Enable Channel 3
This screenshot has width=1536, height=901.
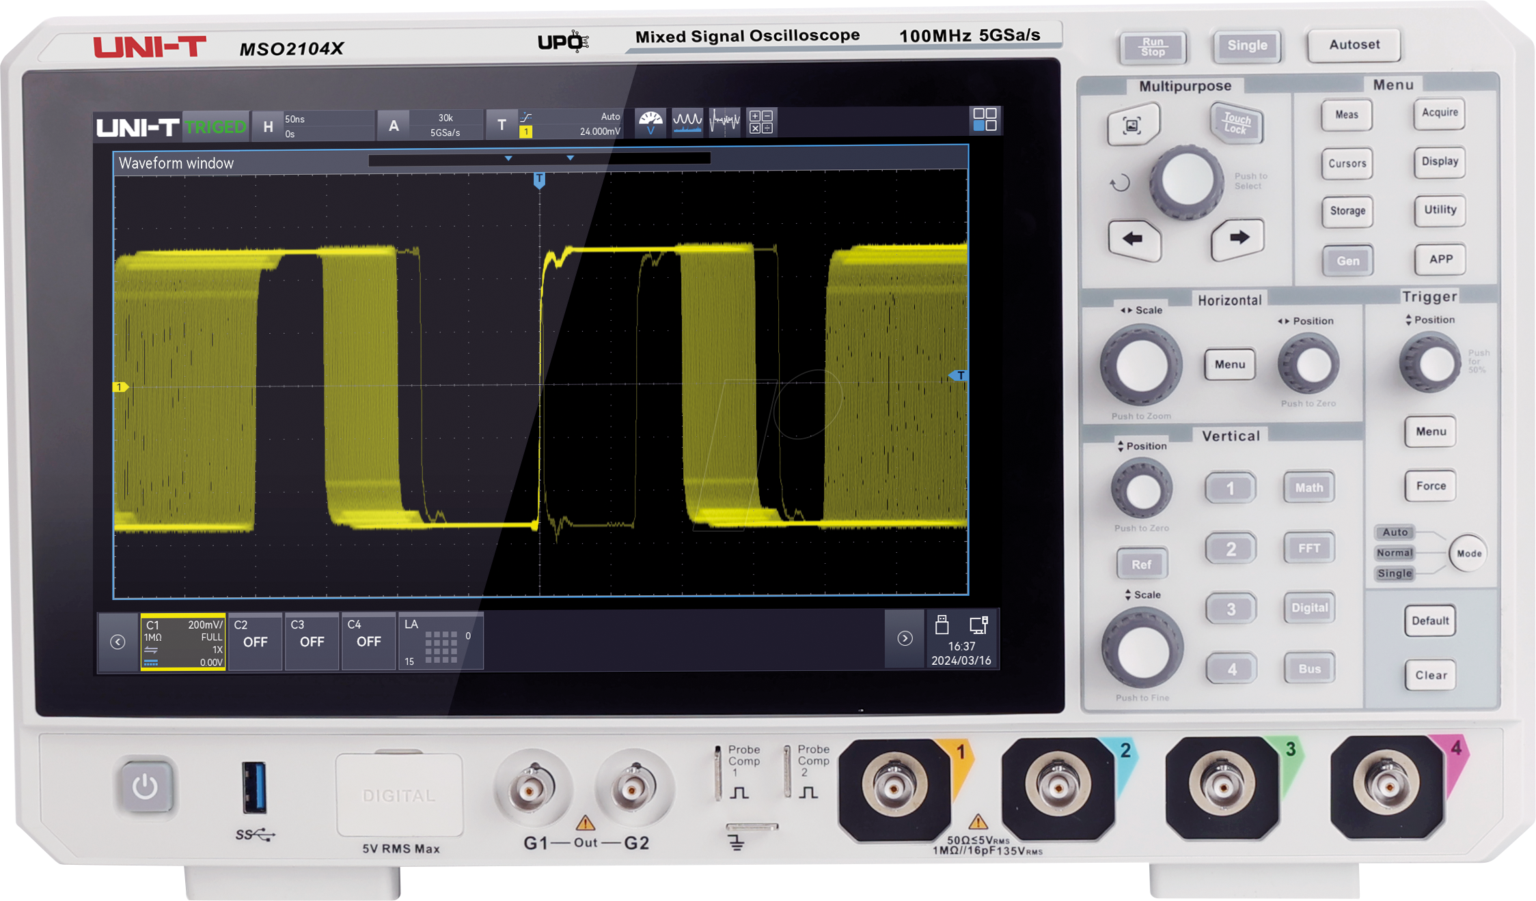312,640
